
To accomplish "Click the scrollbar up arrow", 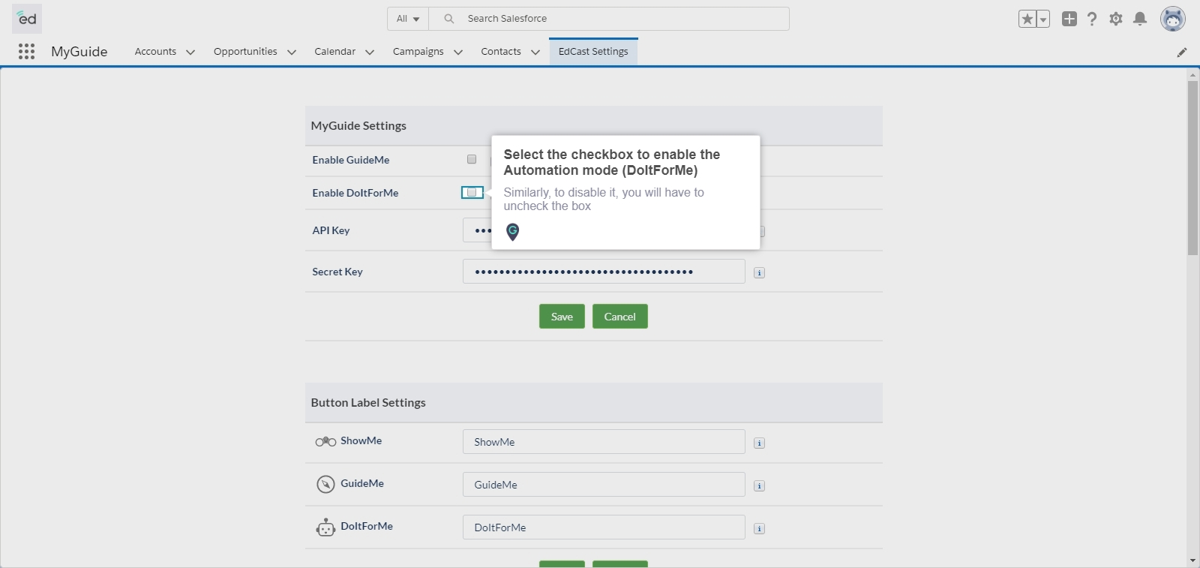I will [1192, 75].
